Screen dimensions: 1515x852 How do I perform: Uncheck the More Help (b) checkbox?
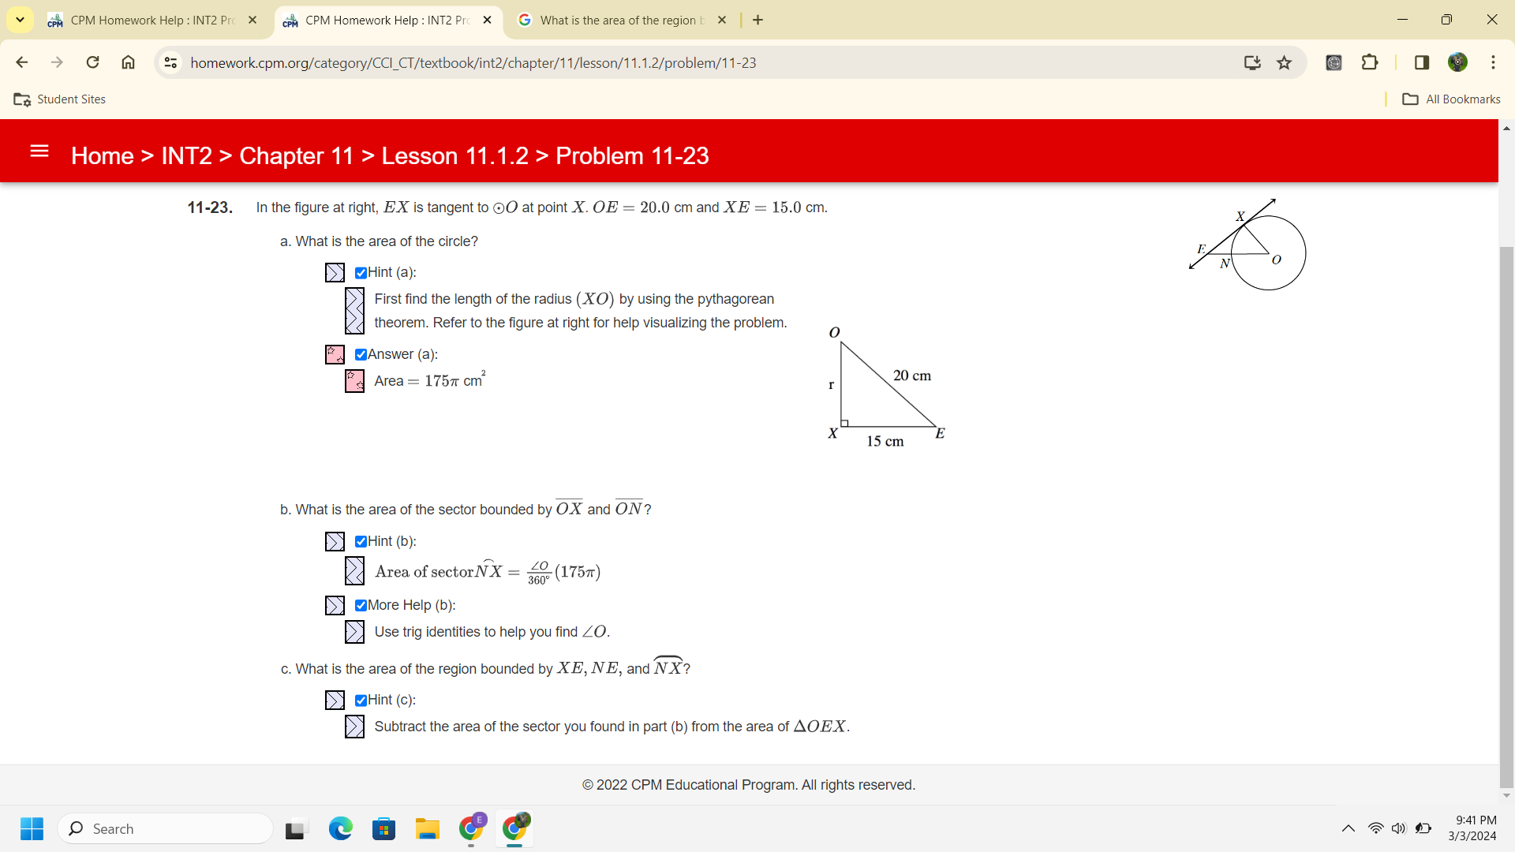[x=361, y=606]
